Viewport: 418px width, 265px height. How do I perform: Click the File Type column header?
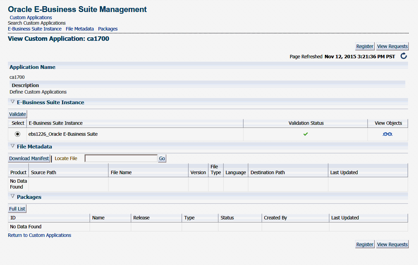click(x=216, y=169)
